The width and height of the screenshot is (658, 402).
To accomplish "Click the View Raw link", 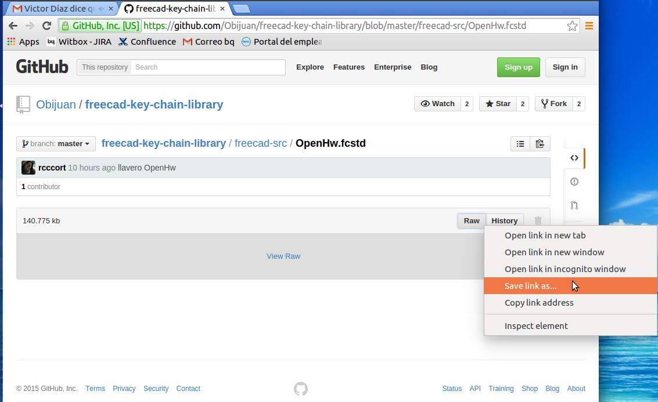I will point(283,256).
